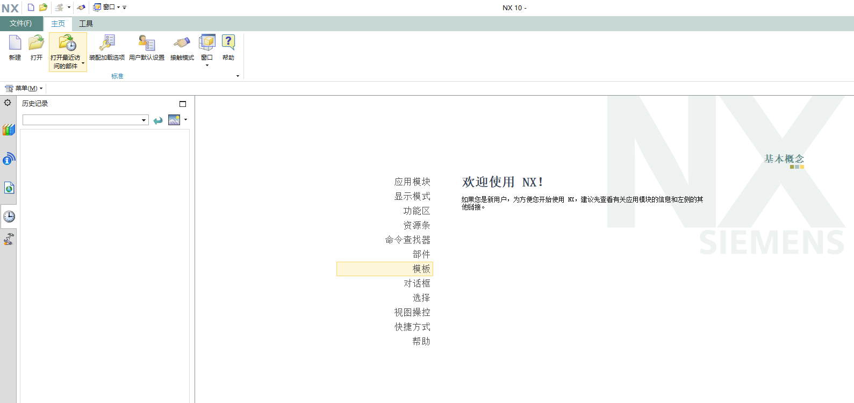Open 装配加载选项 assembly load options
The width and height of the screenshot is (854, 403).
107,48
